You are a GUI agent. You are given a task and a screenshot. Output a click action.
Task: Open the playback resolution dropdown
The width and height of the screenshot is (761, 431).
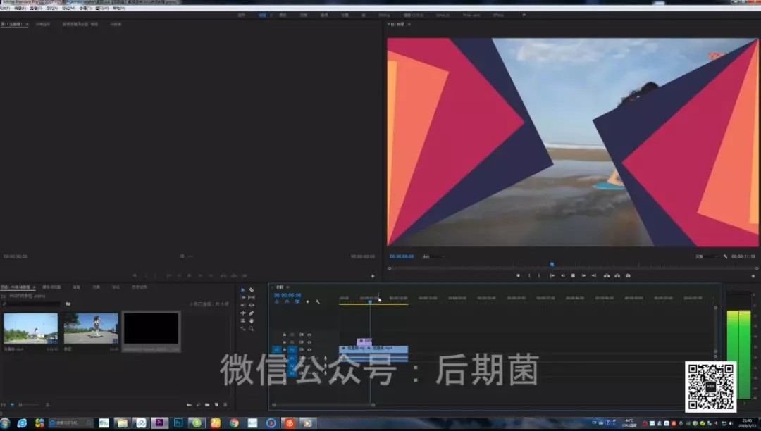tap(706, 256)
